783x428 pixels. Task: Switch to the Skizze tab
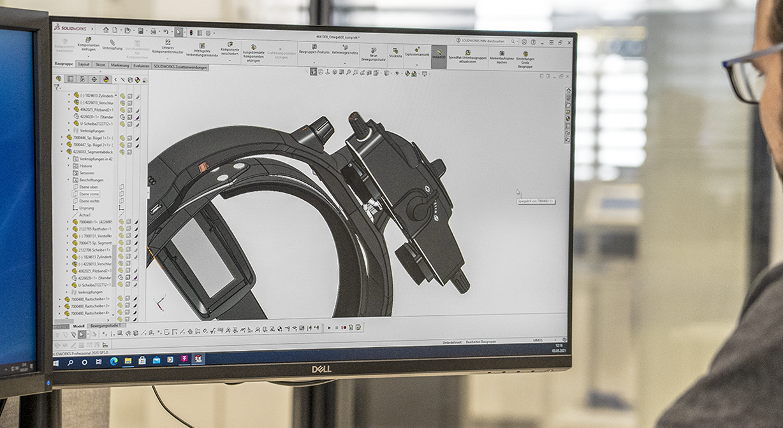click(x=100, y=64)
